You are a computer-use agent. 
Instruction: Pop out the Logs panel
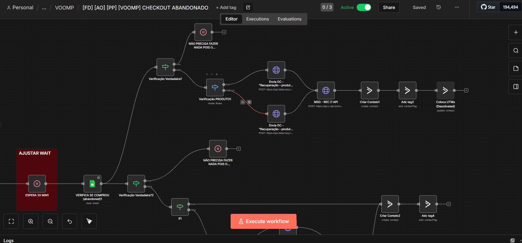(512, 240)
